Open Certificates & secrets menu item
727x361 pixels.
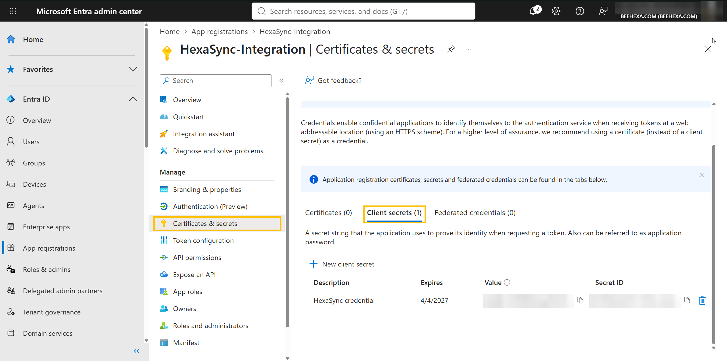(x=217, y=224)
